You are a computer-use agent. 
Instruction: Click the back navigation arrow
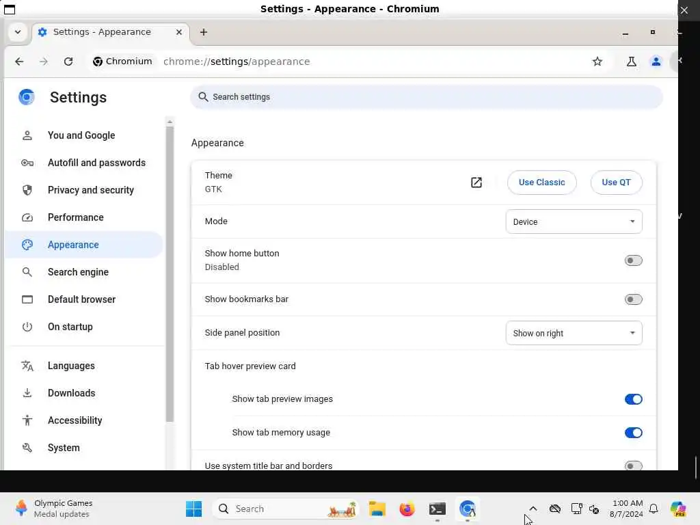coord(19,62)
